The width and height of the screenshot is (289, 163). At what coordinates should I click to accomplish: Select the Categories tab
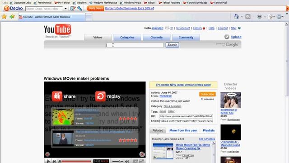point(127,37)
